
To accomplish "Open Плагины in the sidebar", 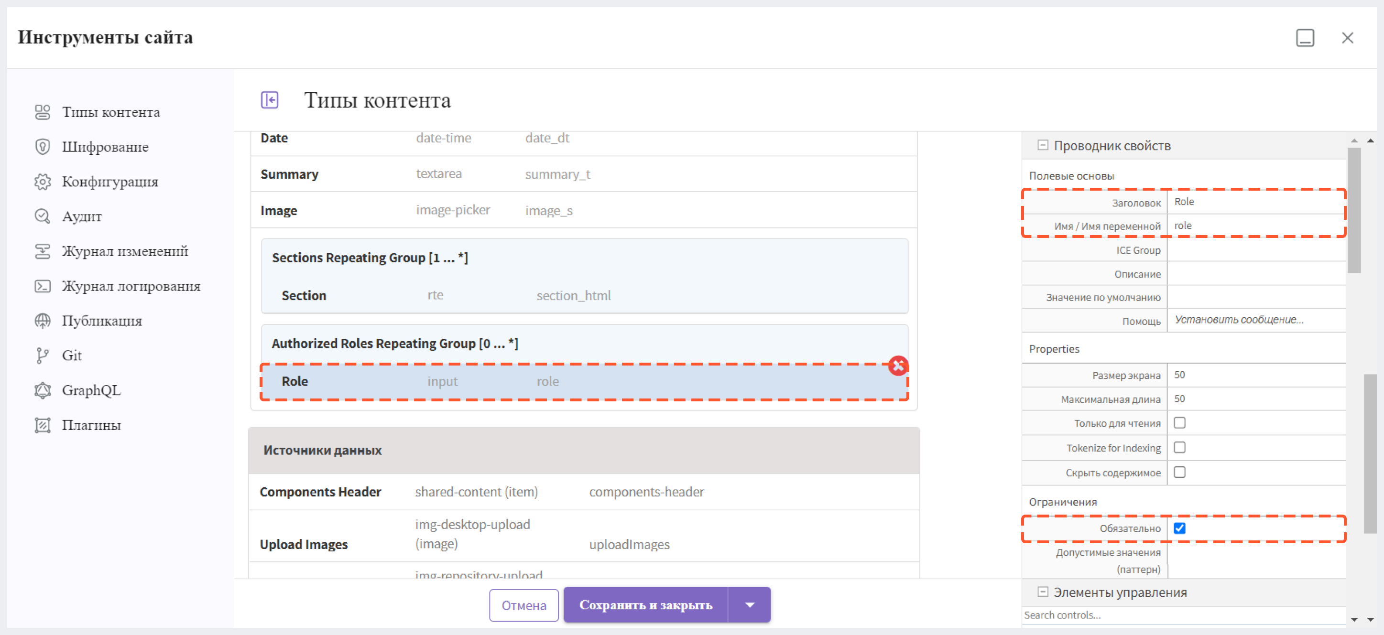I will coord(91,425).
